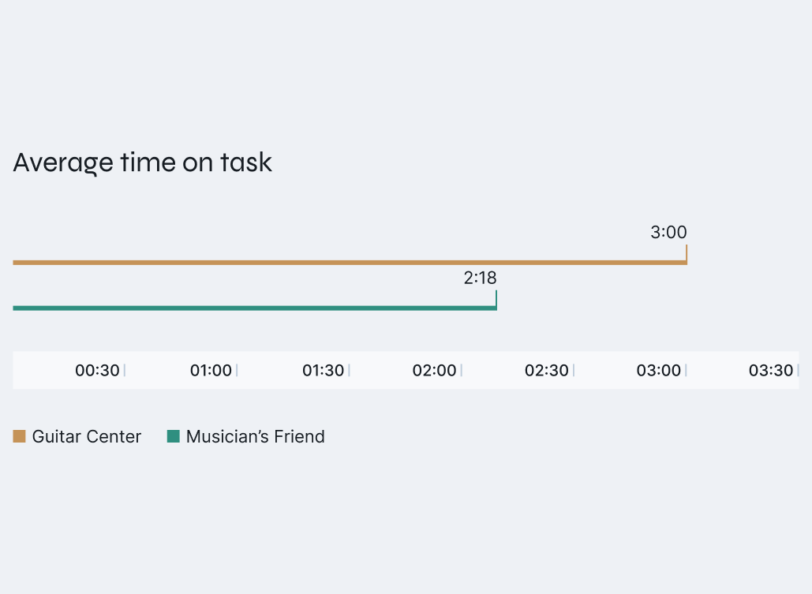The image size is (812, 594).
Task: Click the 03:00 axis label
Action: point(659,371)
